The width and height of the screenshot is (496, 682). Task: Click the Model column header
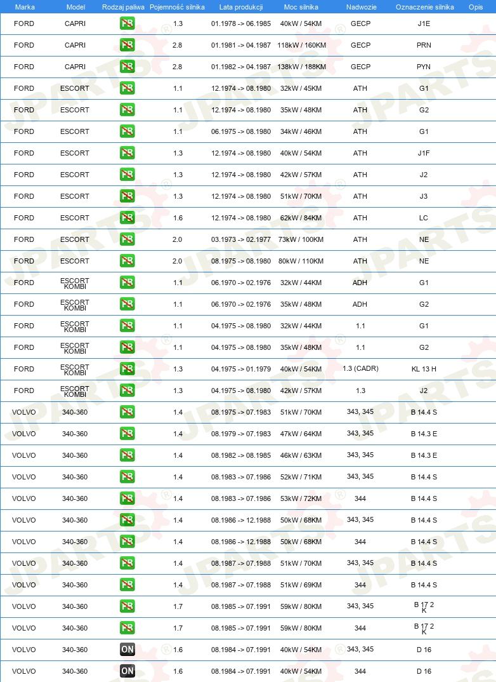75,7
